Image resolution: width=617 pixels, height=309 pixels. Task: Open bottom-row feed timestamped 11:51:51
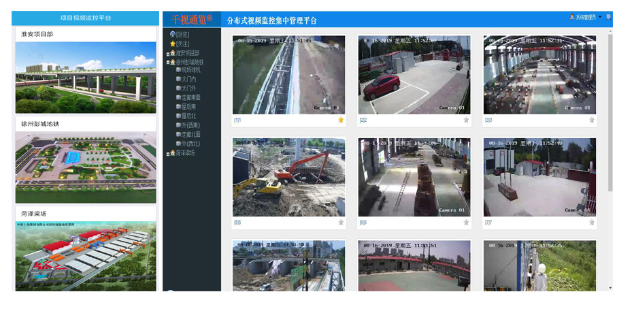click(414, 265)
